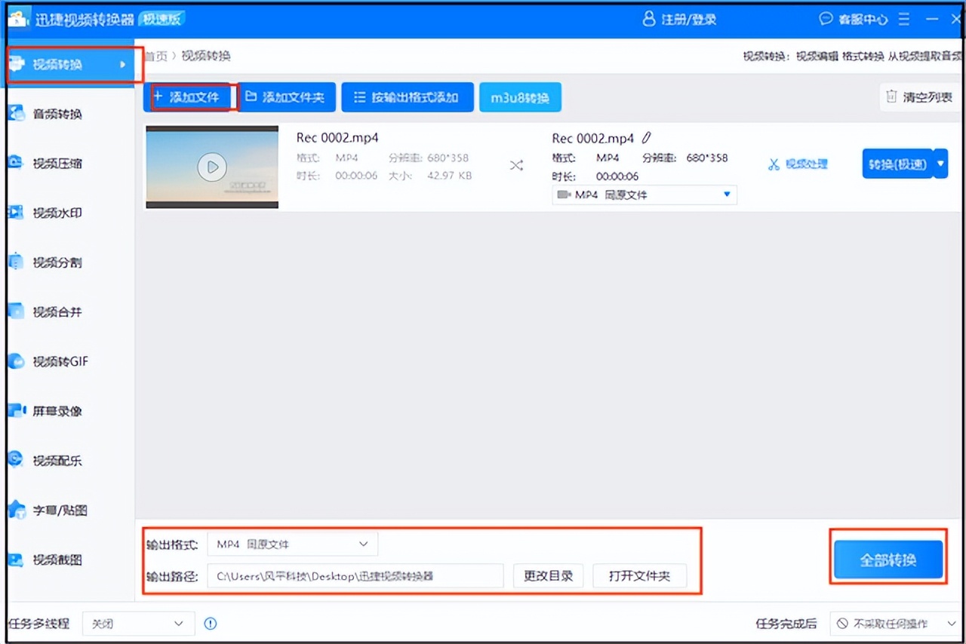Go to 首页 breadcrumb link

[155, 56]
